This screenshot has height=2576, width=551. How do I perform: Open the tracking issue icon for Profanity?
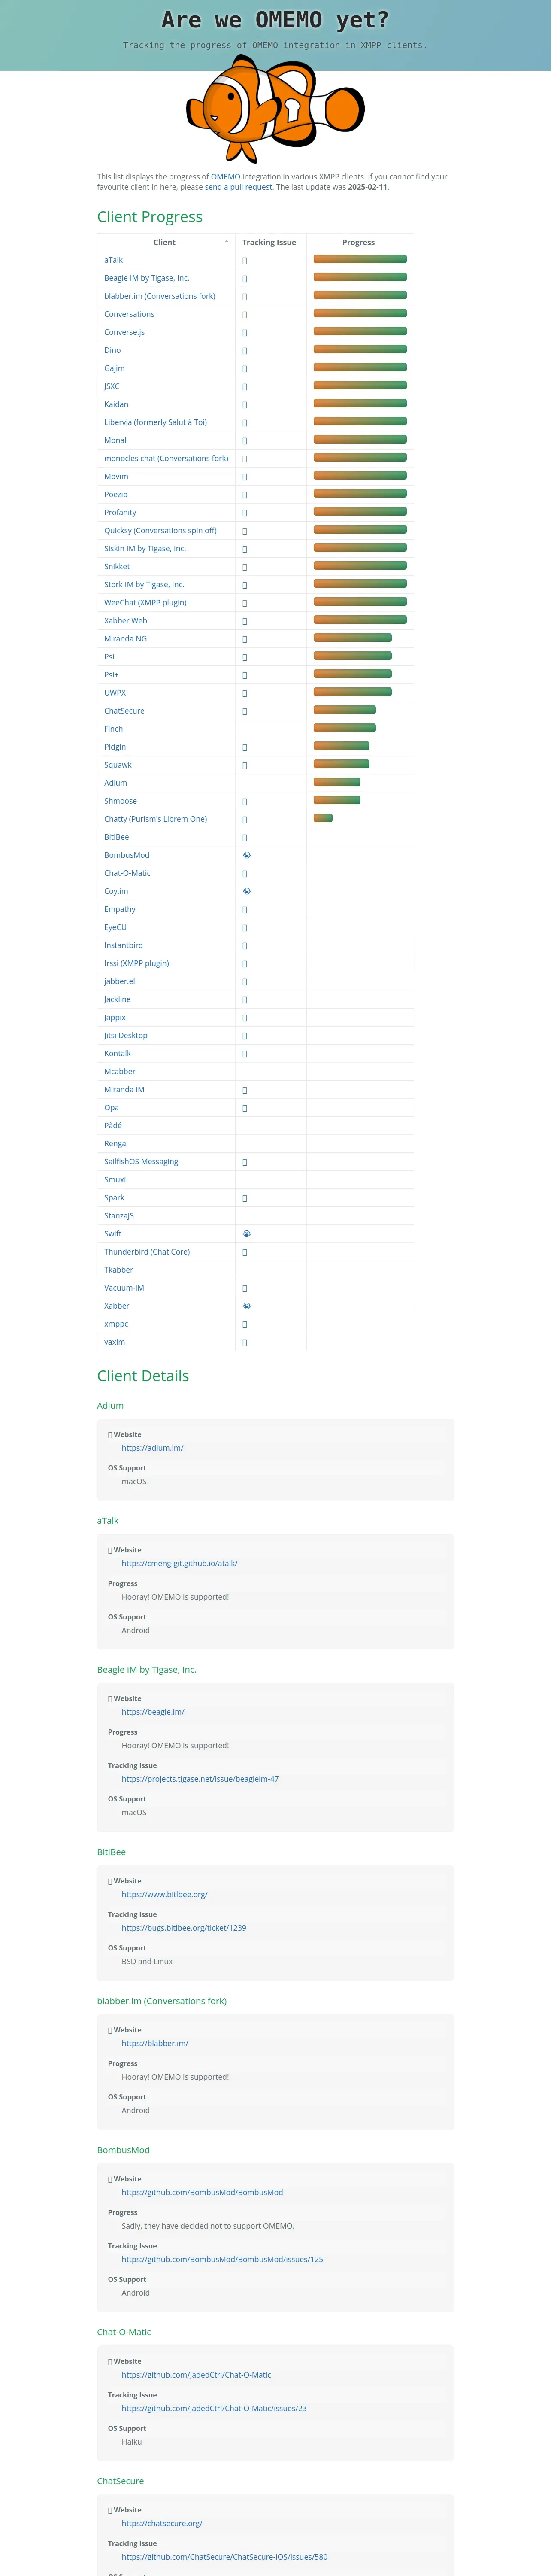click(245, 513)
